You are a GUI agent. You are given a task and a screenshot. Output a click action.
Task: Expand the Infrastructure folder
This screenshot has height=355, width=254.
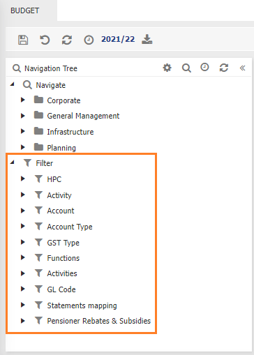[x=23, y=131]
